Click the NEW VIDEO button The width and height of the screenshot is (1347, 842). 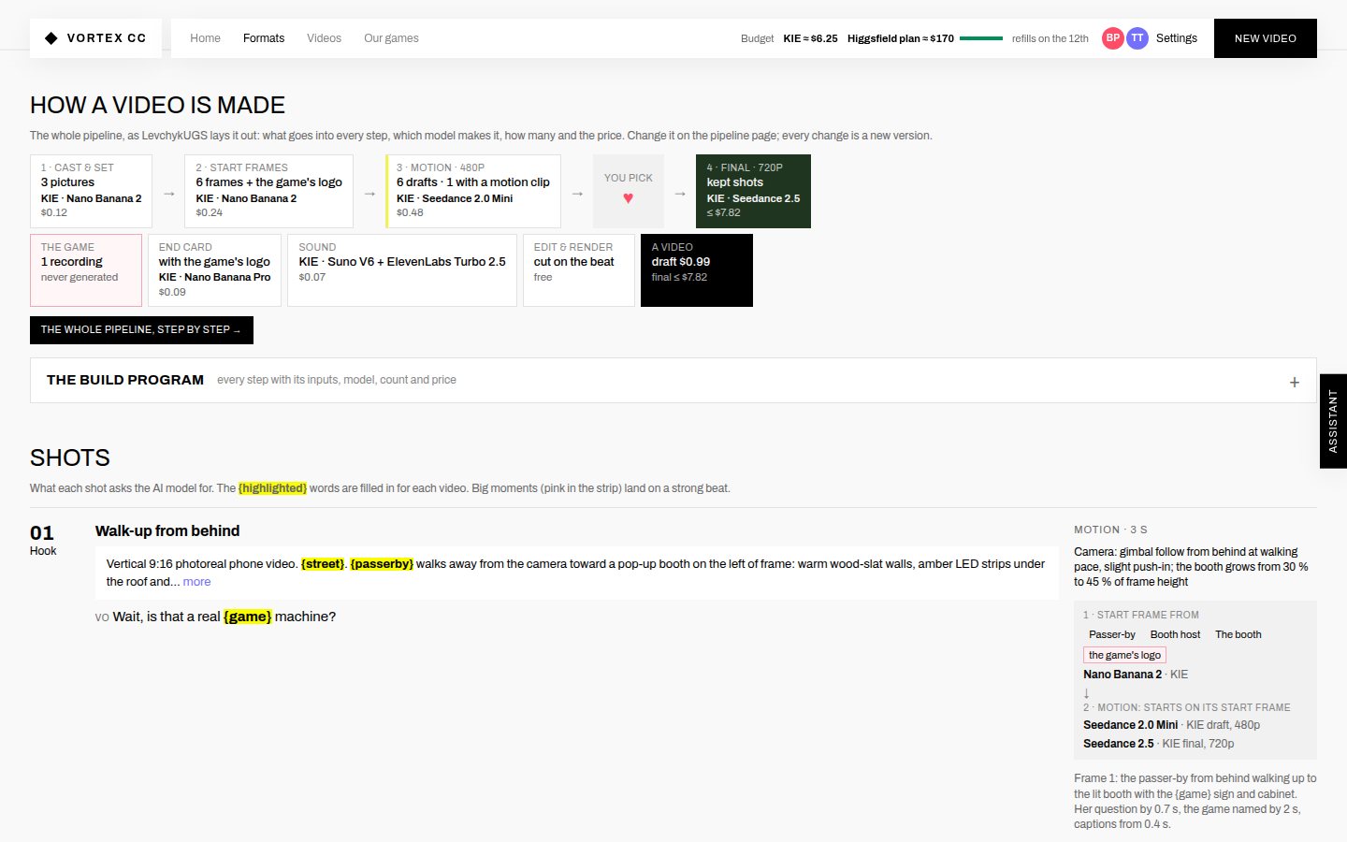click(1266, 38)
